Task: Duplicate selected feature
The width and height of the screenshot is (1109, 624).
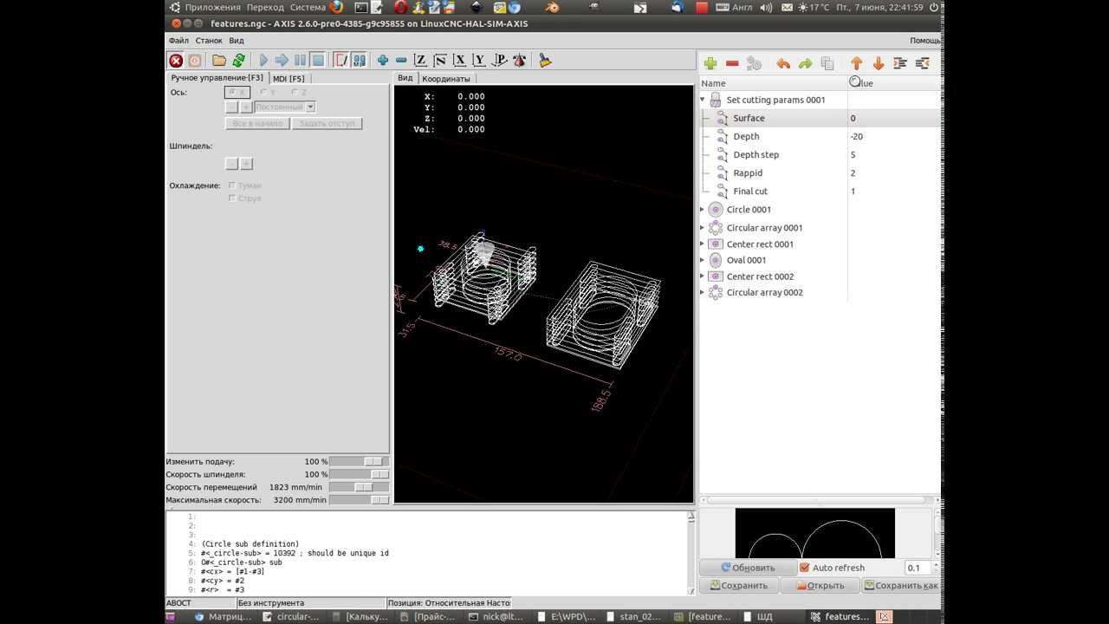Action: (827, 63)
